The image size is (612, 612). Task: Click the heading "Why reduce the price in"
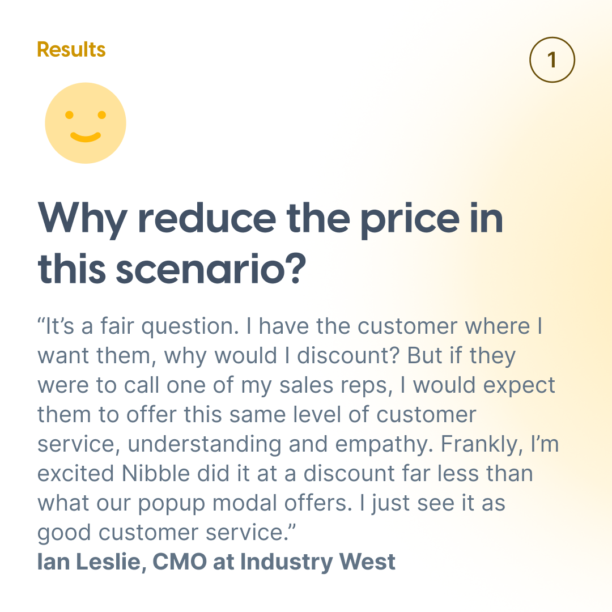(x=270, y=219)
